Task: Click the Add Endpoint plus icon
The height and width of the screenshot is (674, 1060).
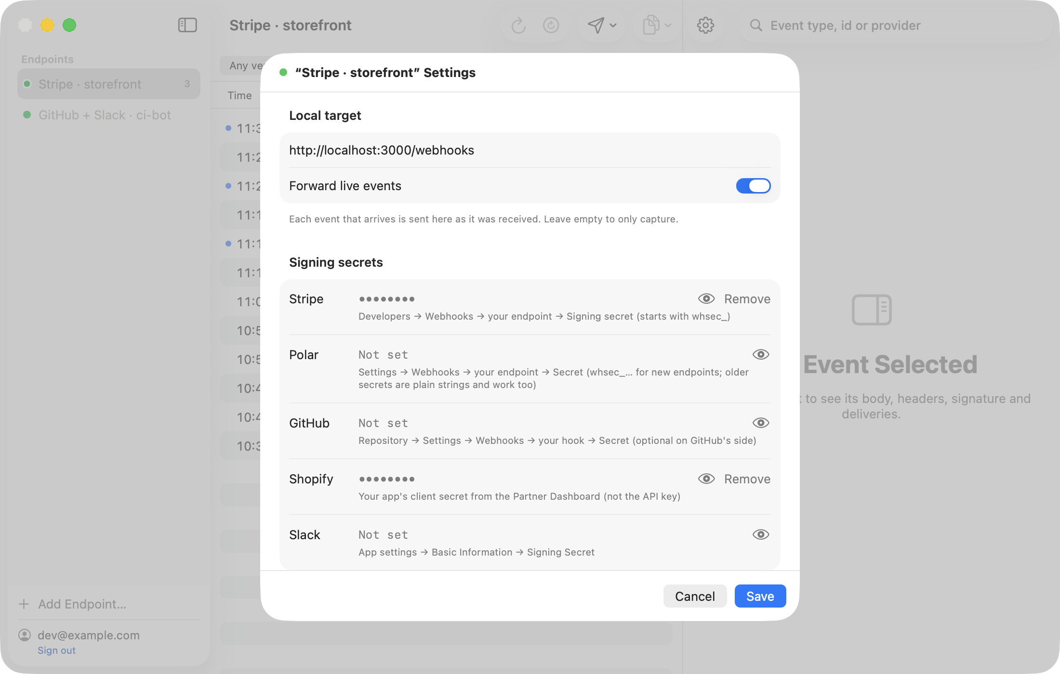Action: pos(24,604)
